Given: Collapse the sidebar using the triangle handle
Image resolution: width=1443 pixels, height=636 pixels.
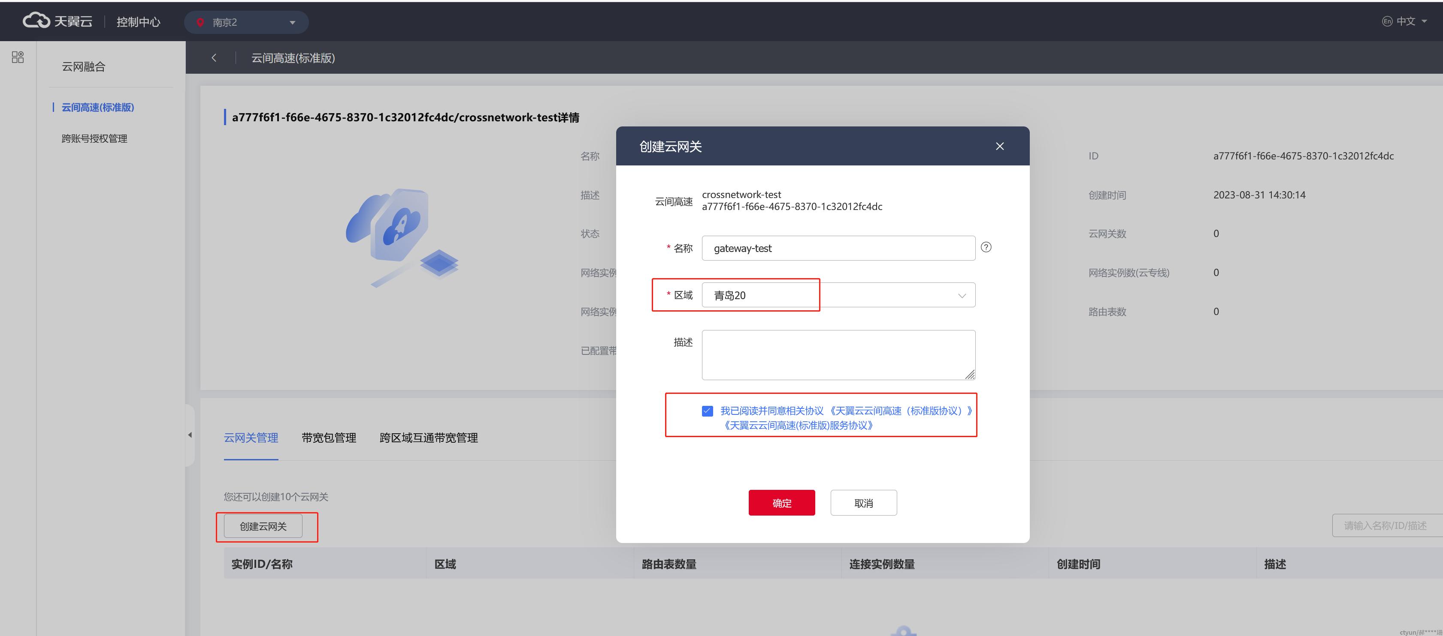Looking at the screenshot, I should click(190, 435).
